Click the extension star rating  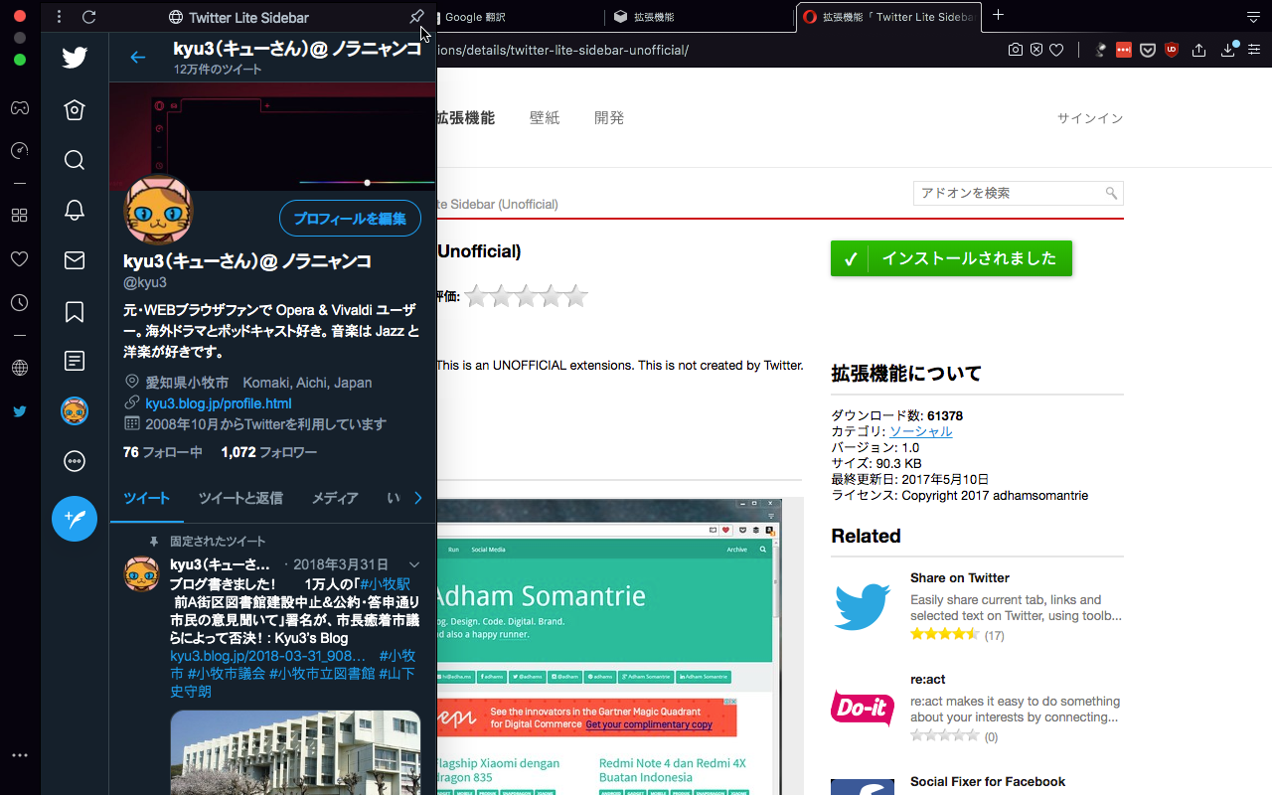[x=526, y=296]
